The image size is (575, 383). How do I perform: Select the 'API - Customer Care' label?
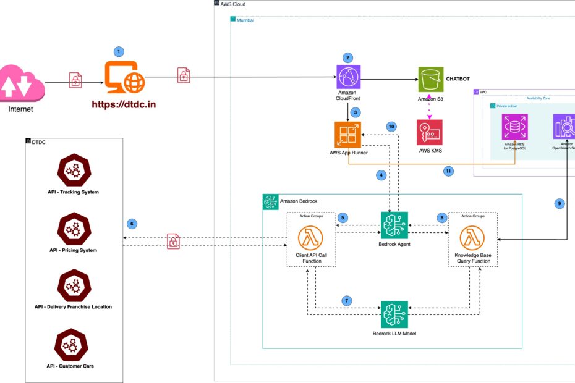(x=70, y=366)
